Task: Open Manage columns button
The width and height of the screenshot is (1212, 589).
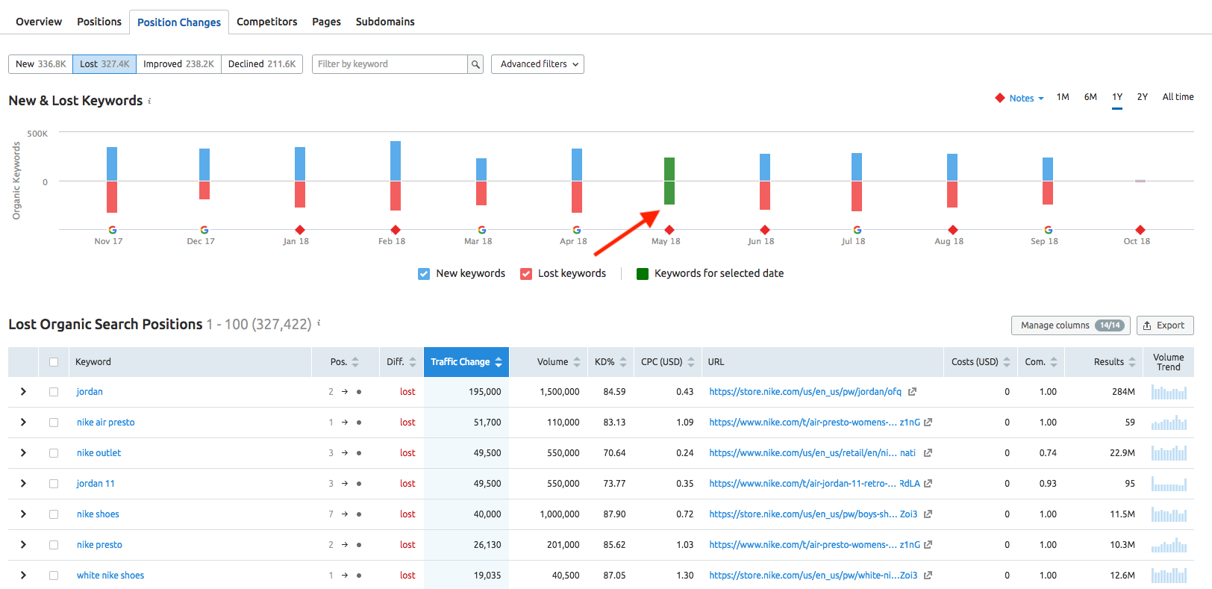Action: [x=1070, y=325]
